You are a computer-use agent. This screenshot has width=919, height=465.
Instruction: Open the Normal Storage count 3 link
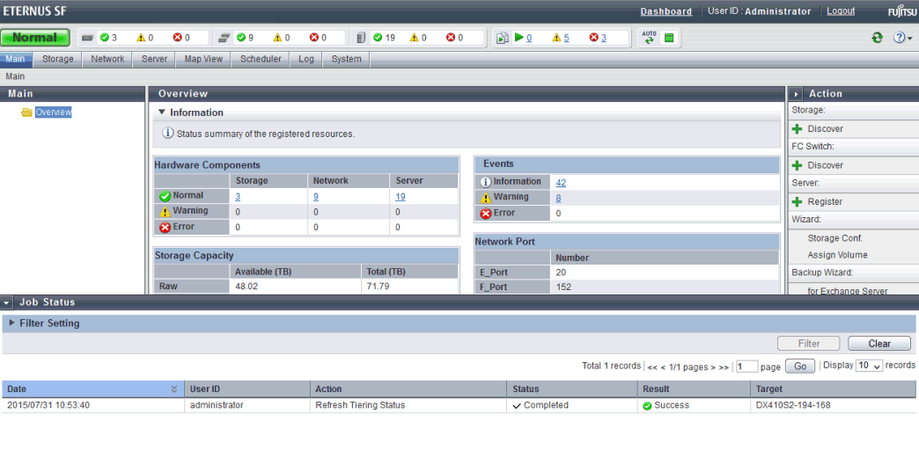[x=238, y=197]
